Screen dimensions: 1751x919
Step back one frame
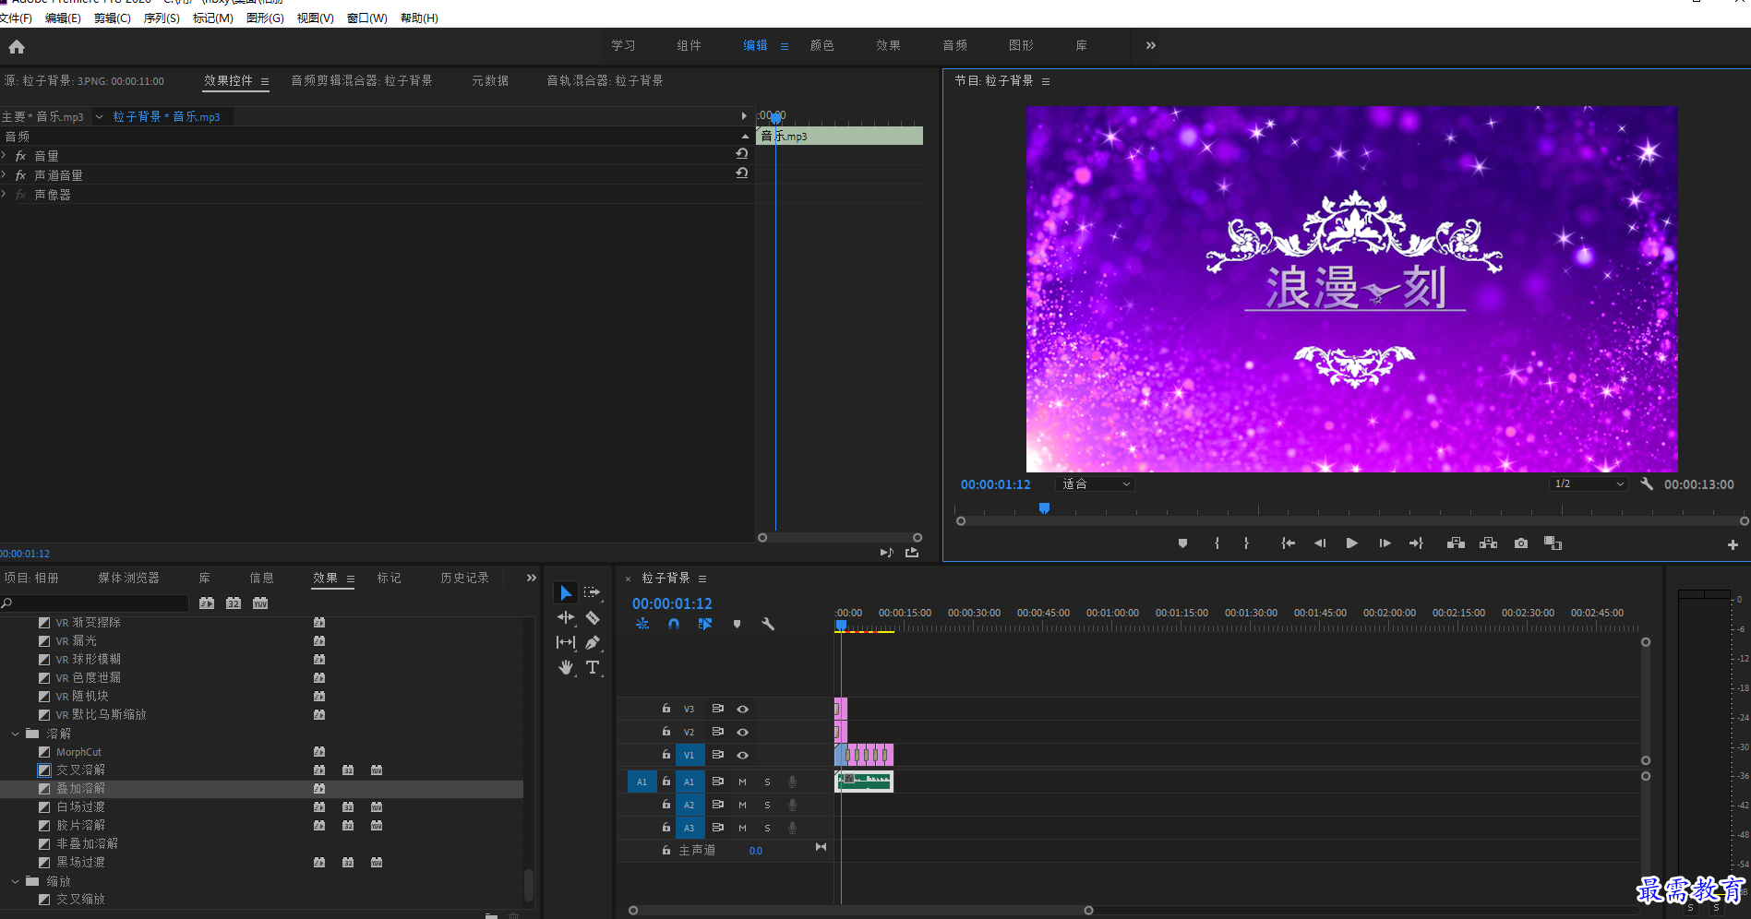1320,543
